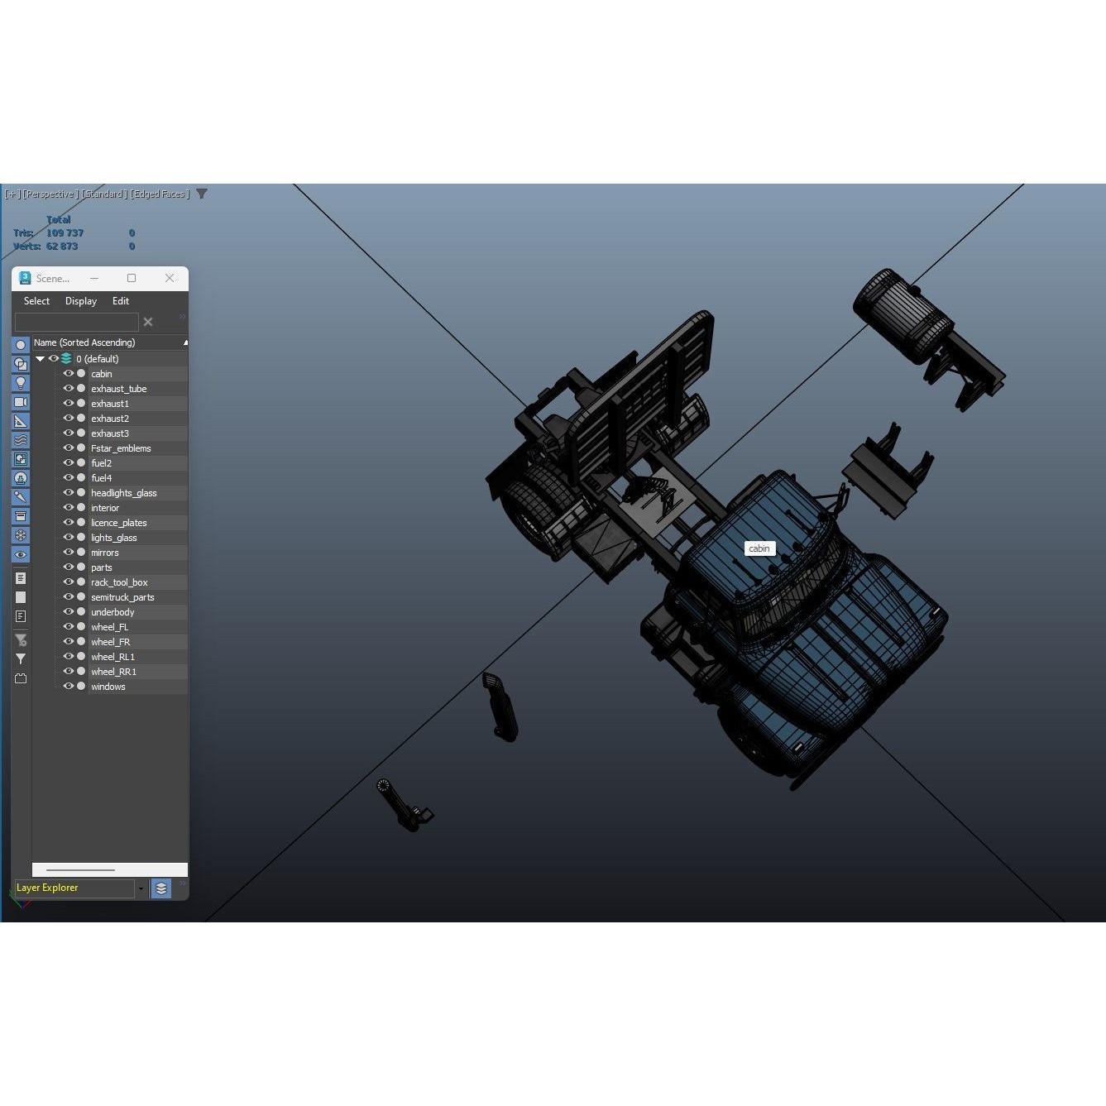The height and width of the screenshot is (1106, 1106).
Task: Open the Layer Explorer dropdown arrow
Action: 141,888
